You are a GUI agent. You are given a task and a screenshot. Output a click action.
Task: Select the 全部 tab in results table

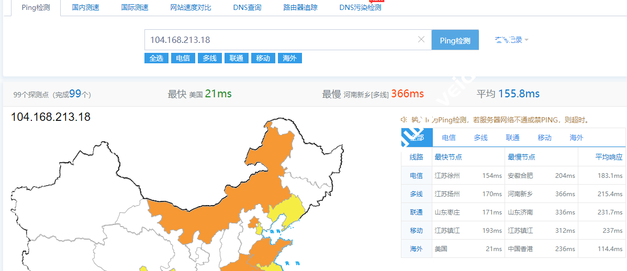(417, 138)
